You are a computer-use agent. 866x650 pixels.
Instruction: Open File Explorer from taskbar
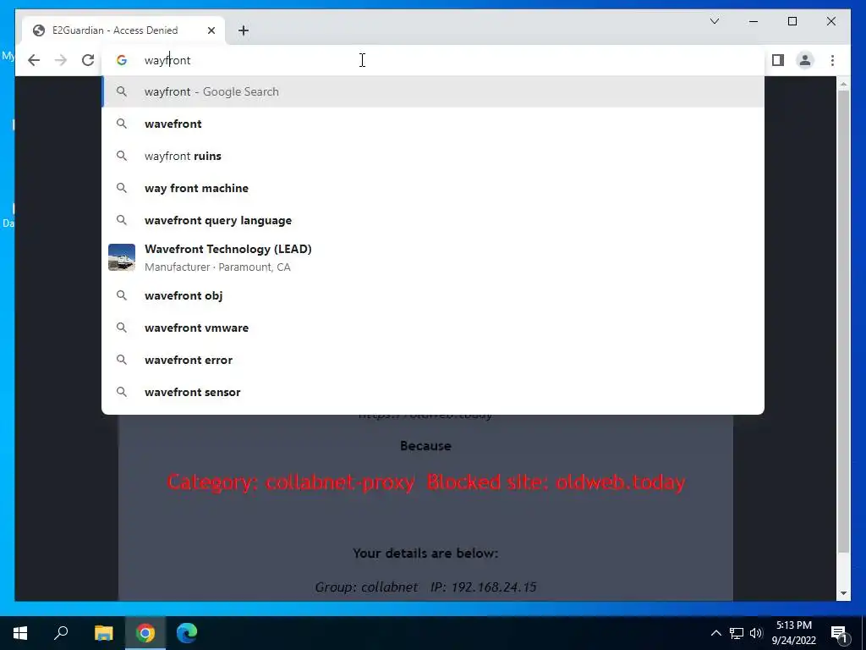click(x=103, y=633)
